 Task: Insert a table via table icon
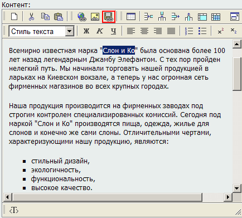point(131,17)
